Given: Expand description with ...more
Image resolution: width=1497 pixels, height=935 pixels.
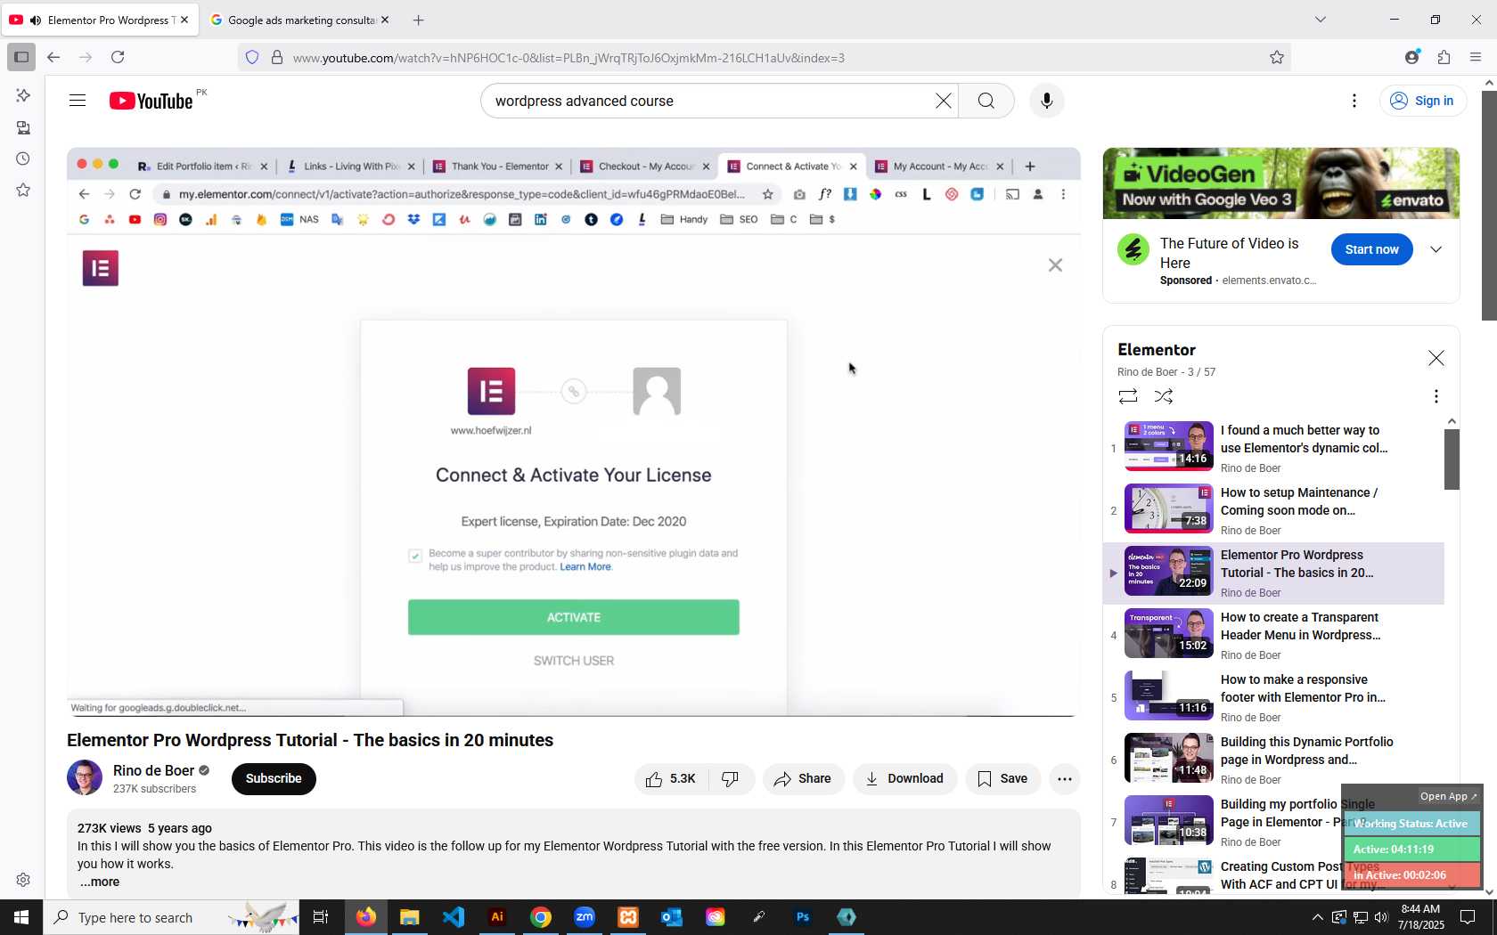Looking at the screenshot, I should (99, 882).
